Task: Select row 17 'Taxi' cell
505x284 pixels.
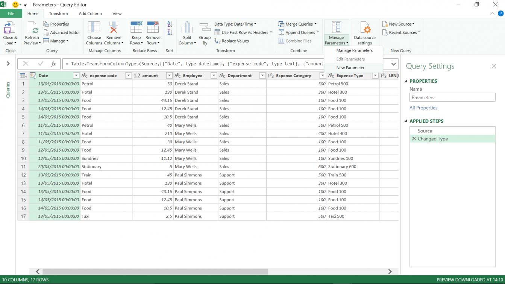Action: 106,216
